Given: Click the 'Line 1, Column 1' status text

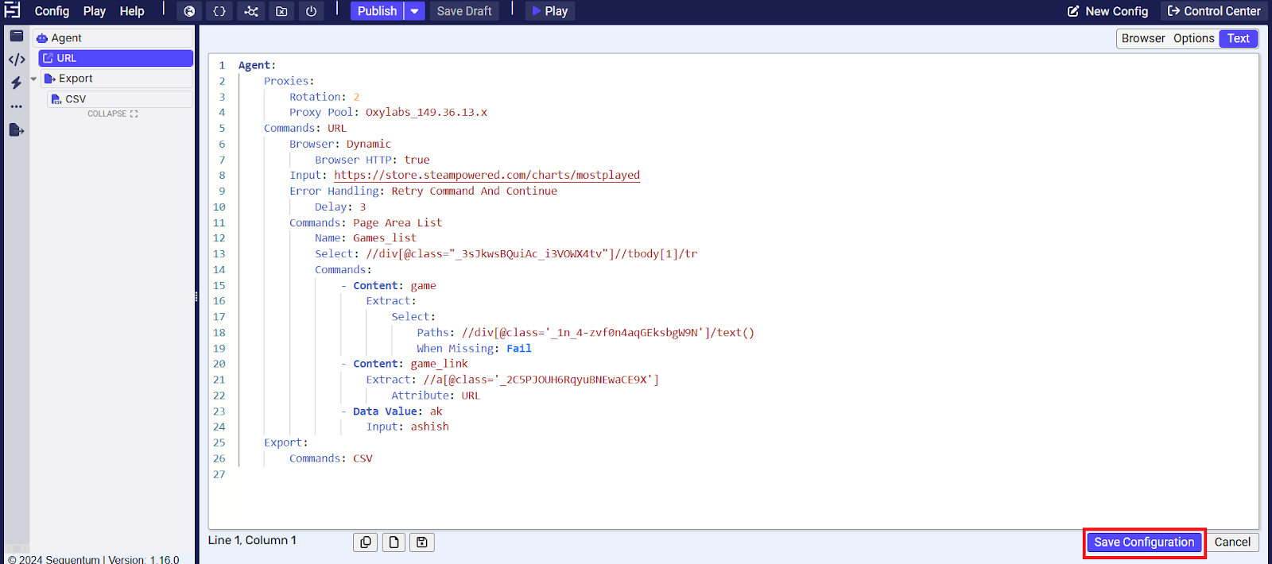Looking at the screenshot, I should point(252,540).
